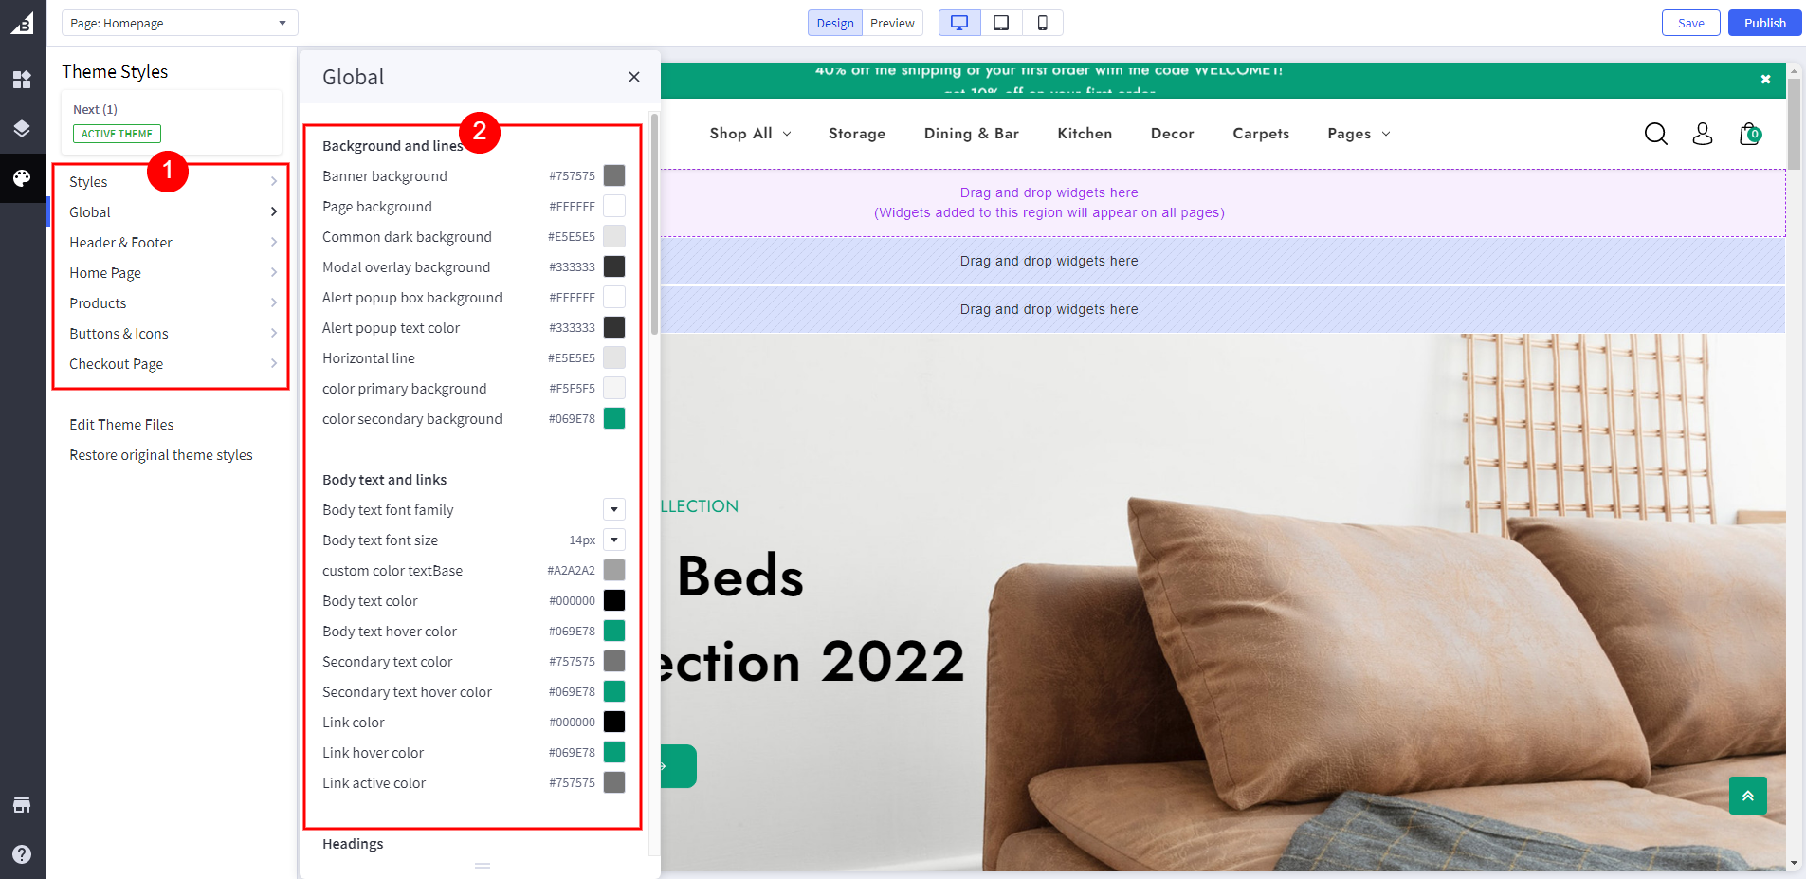
Task: Open the color secondary background swatch
Action: [614, 419]
